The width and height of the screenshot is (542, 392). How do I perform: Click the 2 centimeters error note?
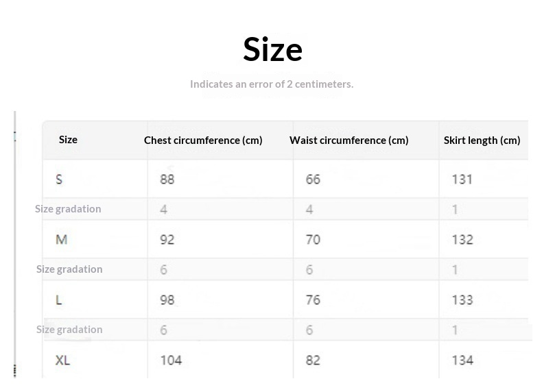272,84
